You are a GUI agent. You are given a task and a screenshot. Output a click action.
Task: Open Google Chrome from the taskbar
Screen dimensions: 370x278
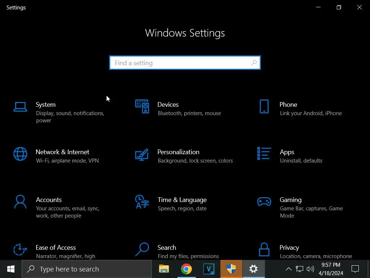tap(186, 269)
